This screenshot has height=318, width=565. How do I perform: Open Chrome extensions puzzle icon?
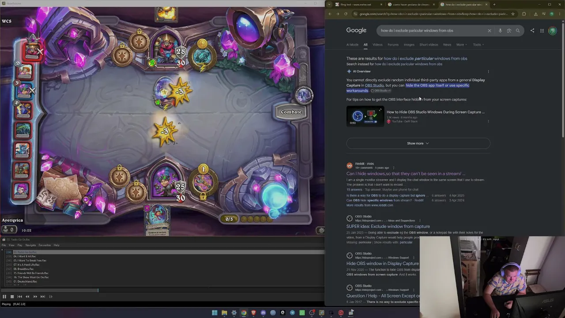coord(524,14)
